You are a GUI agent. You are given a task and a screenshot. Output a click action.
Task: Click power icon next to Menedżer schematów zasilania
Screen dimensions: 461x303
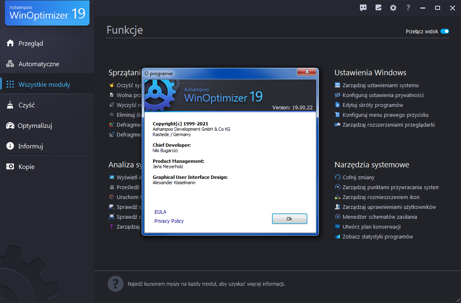pyautogui.click(x=337, y=217)
